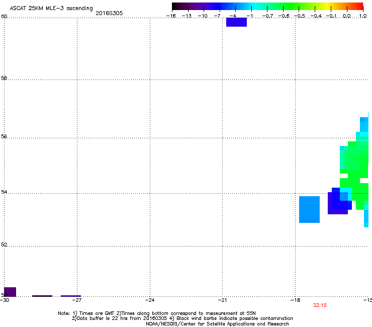
Task: Click the purple data block at bottom-left corner
Action: click(x=10, y=292)
